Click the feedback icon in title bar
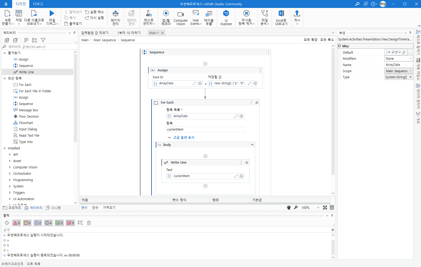 pyautogui.click(x=366, y=4)
